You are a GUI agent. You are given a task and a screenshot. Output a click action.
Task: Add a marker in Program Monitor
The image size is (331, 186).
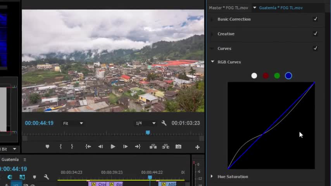[47, 146]
